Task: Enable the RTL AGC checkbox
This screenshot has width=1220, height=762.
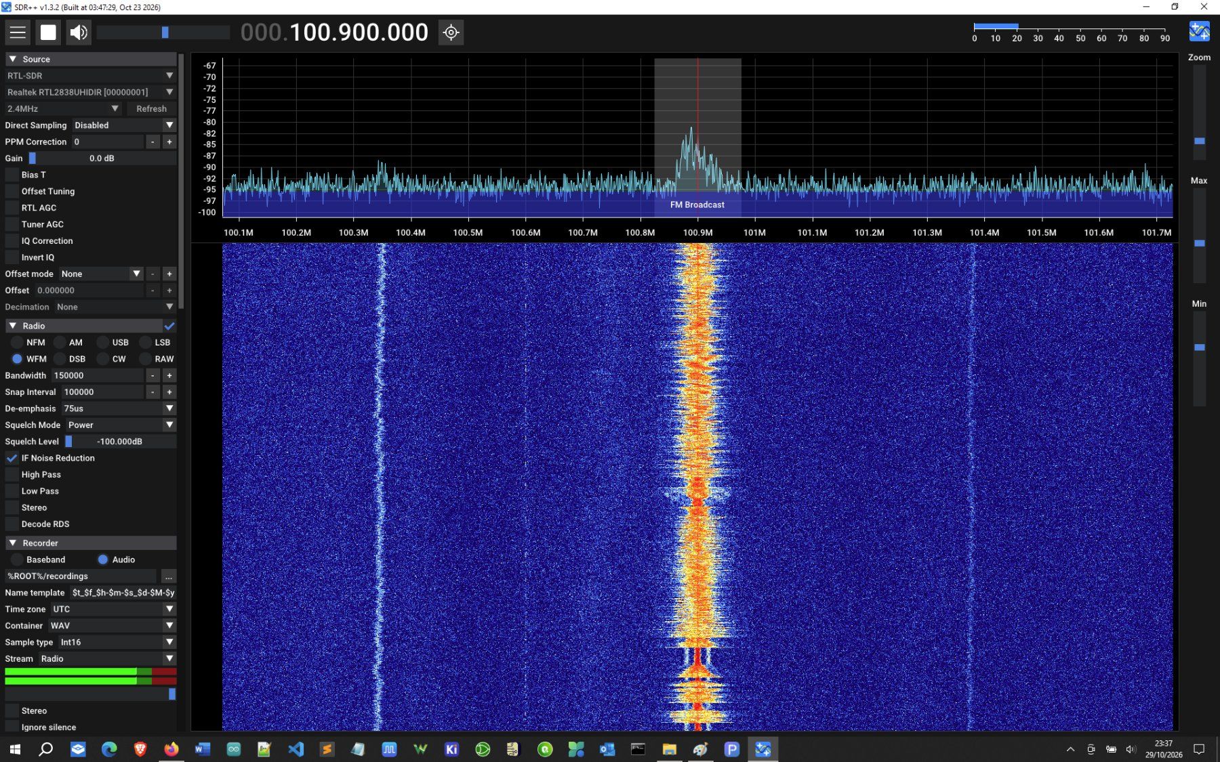Action: point(12,208)
